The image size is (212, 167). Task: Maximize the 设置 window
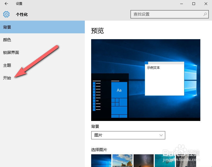[194, 4]
